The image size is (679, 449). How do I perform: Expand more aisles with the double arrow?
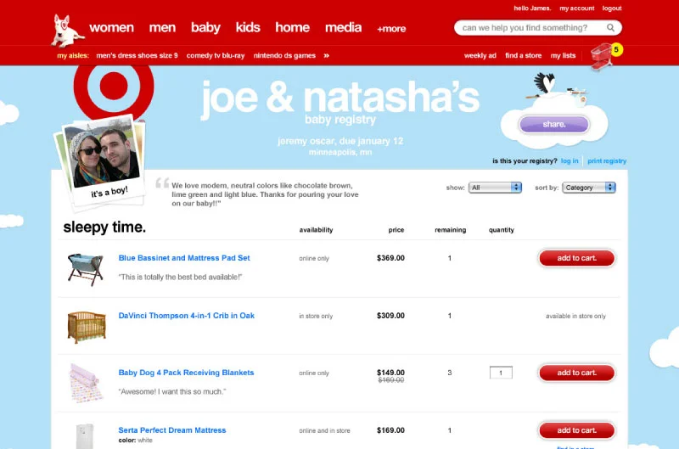327,55
